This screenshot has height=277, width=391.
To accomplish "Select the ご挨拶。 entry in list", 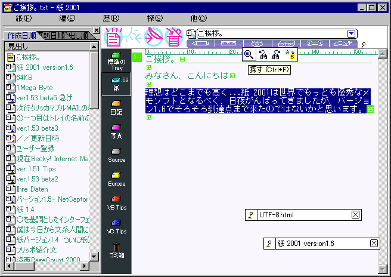I will pyautogui.click(x=47, y=57).
